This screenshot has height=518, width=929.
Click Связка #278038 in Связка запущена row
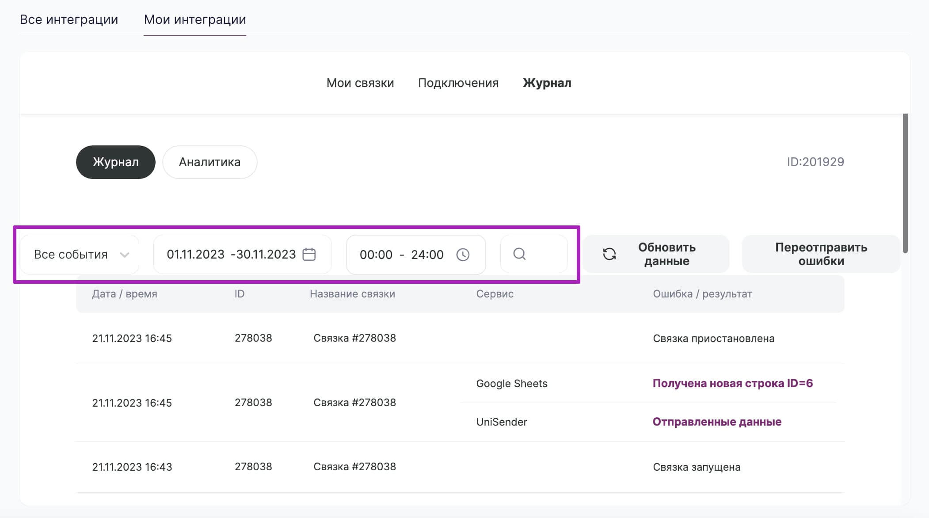(354, 467)
